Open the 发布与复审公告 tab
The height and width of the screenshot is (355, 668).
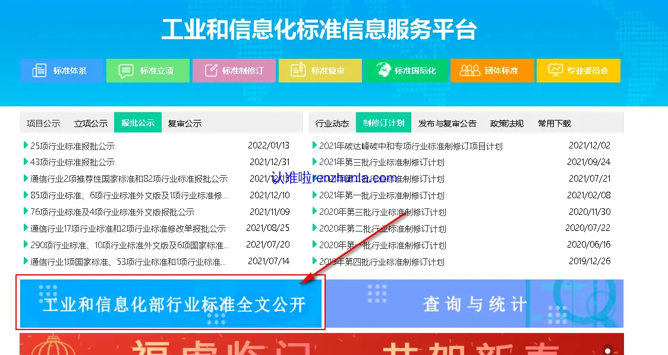click(448, 123)
